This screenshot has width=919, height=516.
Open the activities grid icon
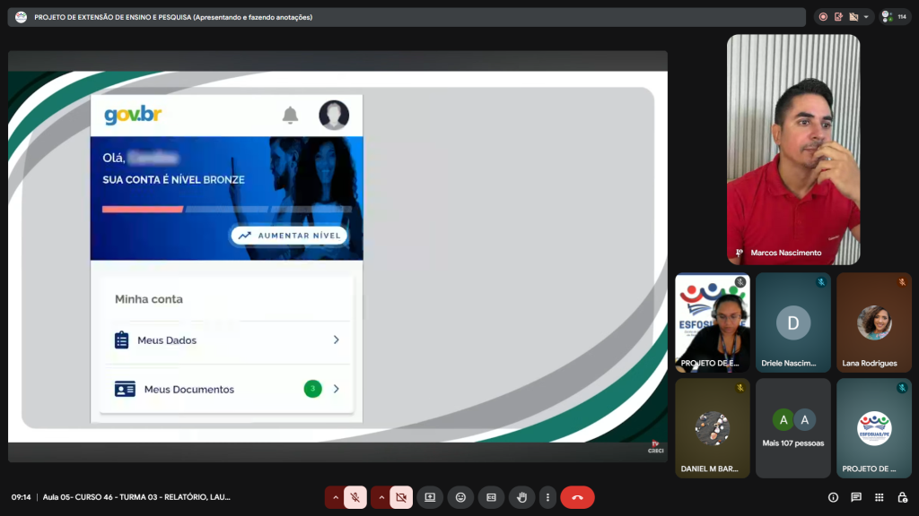(x=879, y=497)
